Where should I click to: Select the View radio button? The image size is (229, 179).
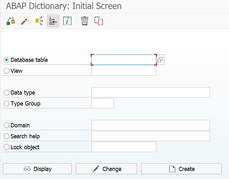[x=6, y=71]
